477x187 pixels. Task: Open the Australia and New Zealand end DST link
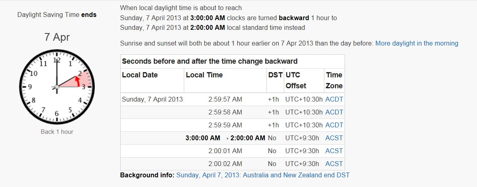point(263,175)
